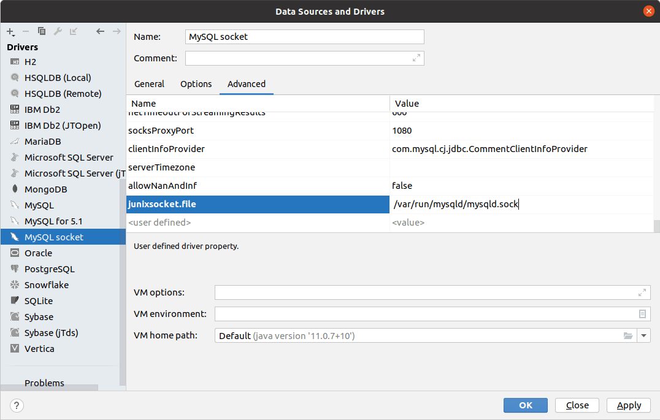Image resolution: width=660 pixels, height=420 pixels.
Task: Confirm settings with the OK button
Action: click(525, 405)
